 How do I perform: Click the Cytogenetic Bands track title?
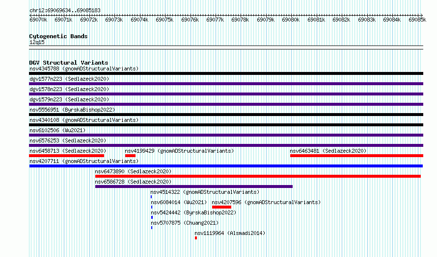(x=58, y=36)
